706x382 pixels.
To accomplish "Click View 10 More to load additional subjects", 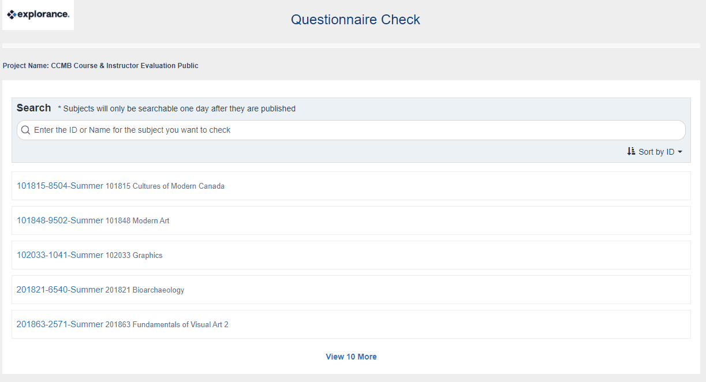I will click(x=350, y=356).
